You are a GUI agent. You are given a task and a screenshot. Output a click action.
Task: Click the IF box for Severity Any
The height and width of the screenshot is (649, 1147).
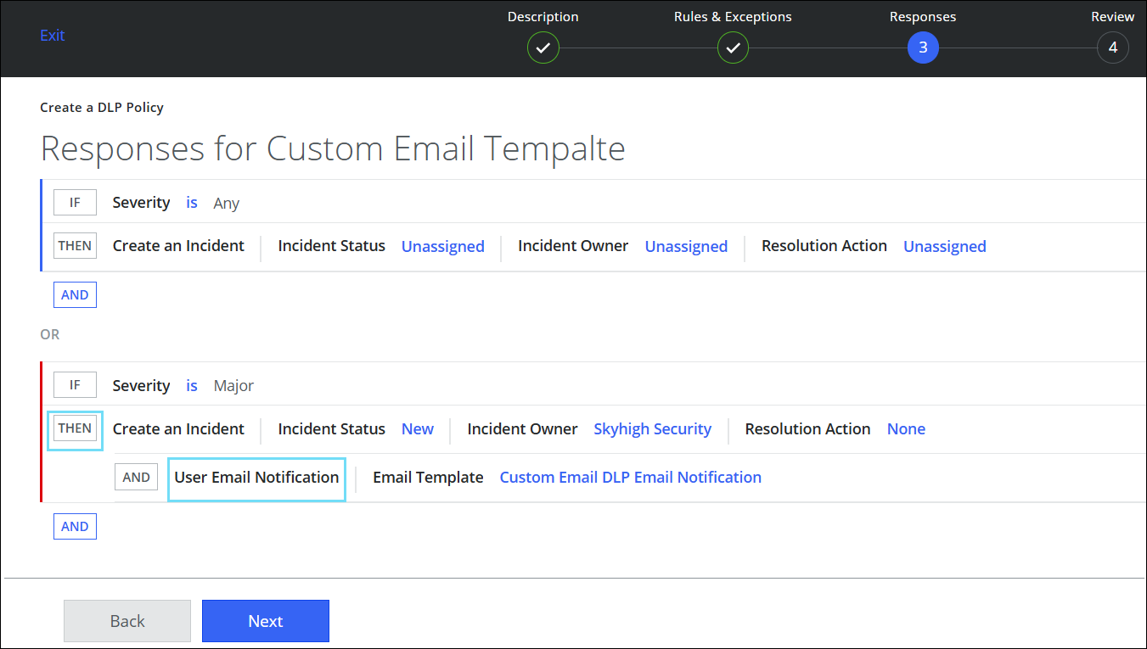tap(75, 203)
